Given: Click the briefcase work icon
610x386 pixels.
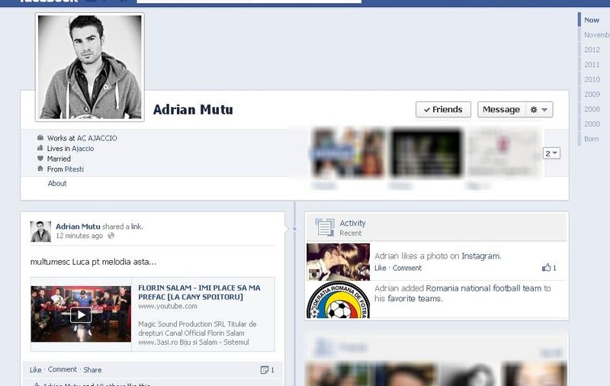Looking at the screenshot, I should click(x=40, y=138).
